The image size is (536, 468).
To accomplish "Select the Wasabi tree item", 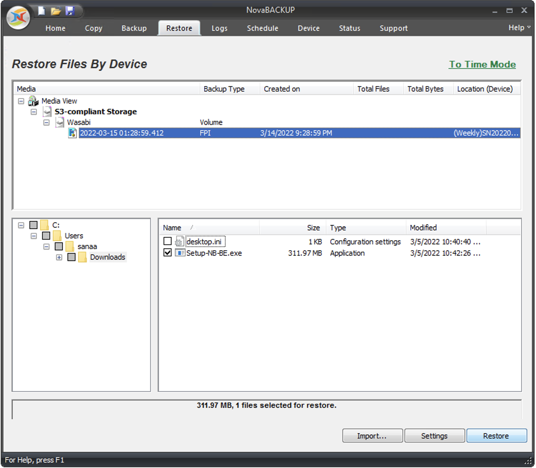I will [79, 122].
